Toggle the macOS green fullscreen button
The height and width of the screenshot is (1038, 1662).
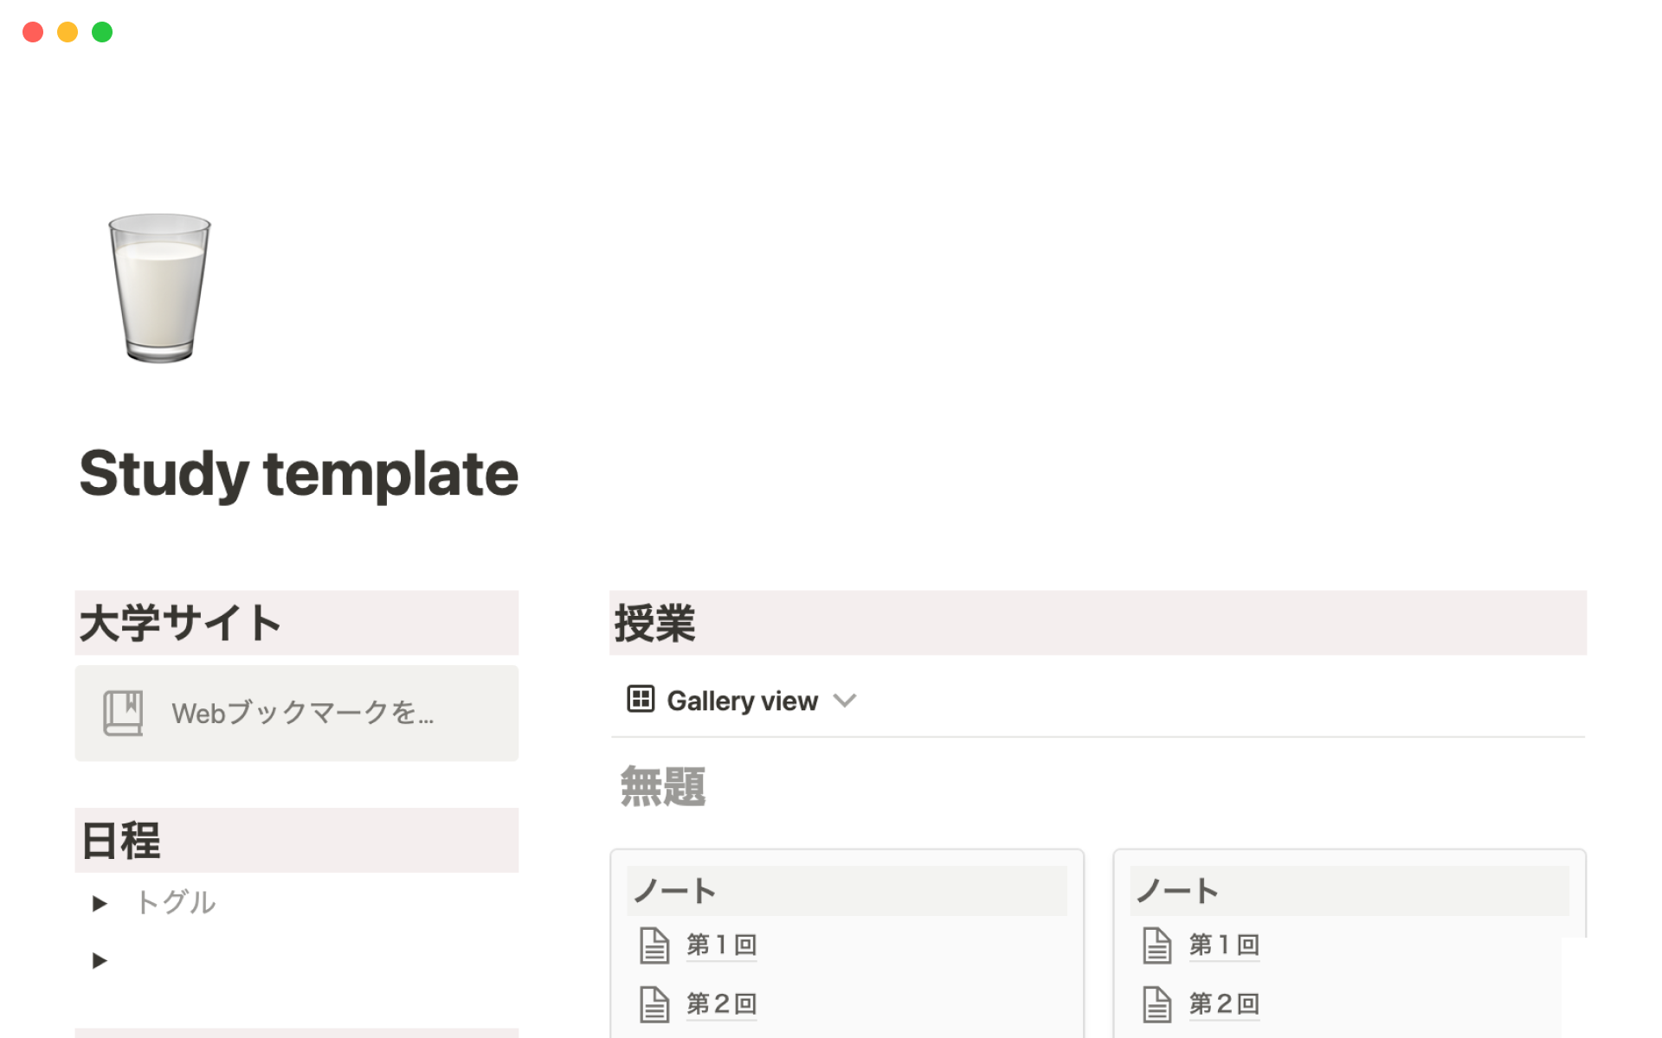(x=106, y=31)
